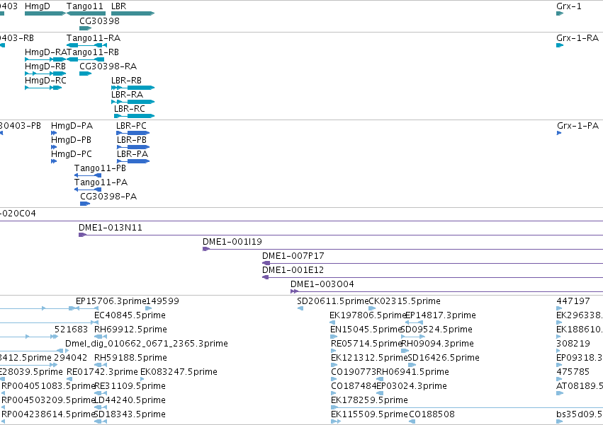Click the LBR-PB protein label
This screenshot has height=425, width=603.
132,140
